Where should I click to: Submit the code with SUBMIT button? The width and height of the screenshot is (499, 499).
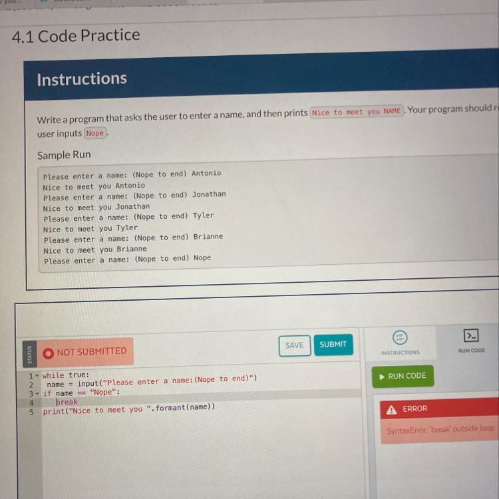(333, 345)
